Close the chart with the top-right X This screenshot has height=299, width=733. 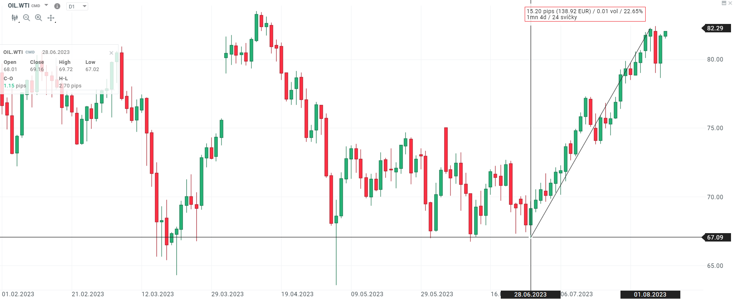730,3
